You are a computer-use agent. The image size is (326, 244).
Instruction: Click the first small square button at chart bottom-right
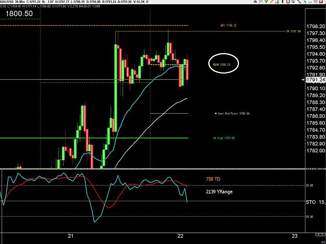317,235
